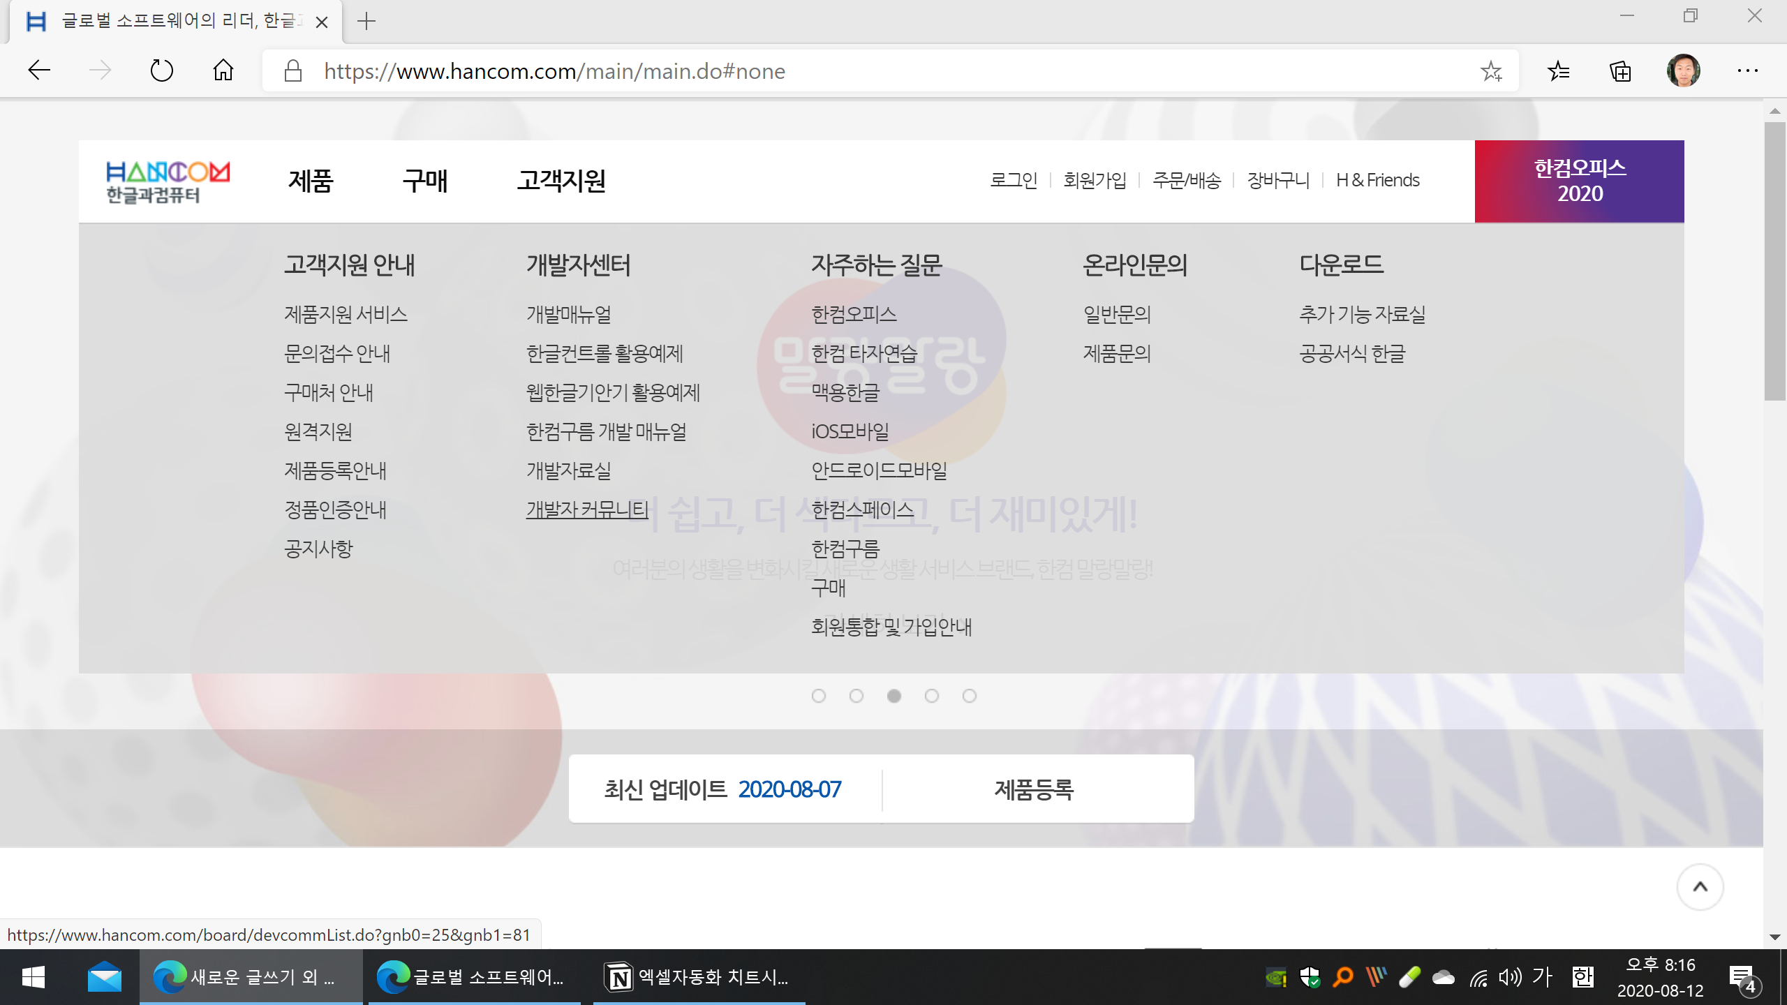Open the Mail app in taskbar
The height and width of the screenshot is (1005, 1787).
coord(105,977)
